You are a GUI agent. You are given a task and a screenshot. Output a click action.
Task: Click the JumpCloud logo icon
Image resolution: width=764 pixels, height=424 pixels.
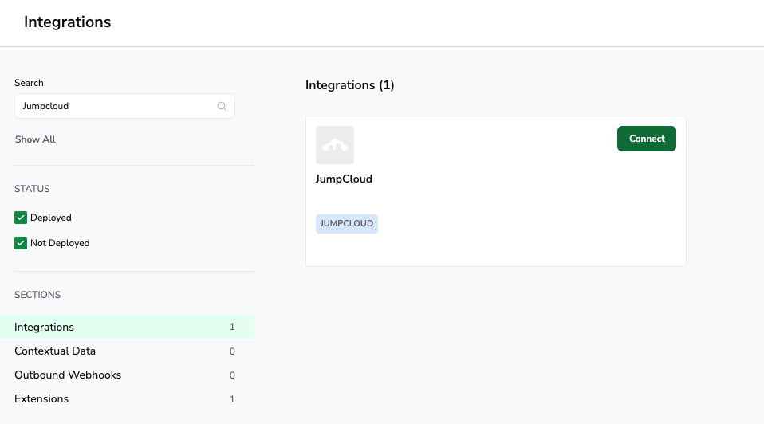(335, 145)
